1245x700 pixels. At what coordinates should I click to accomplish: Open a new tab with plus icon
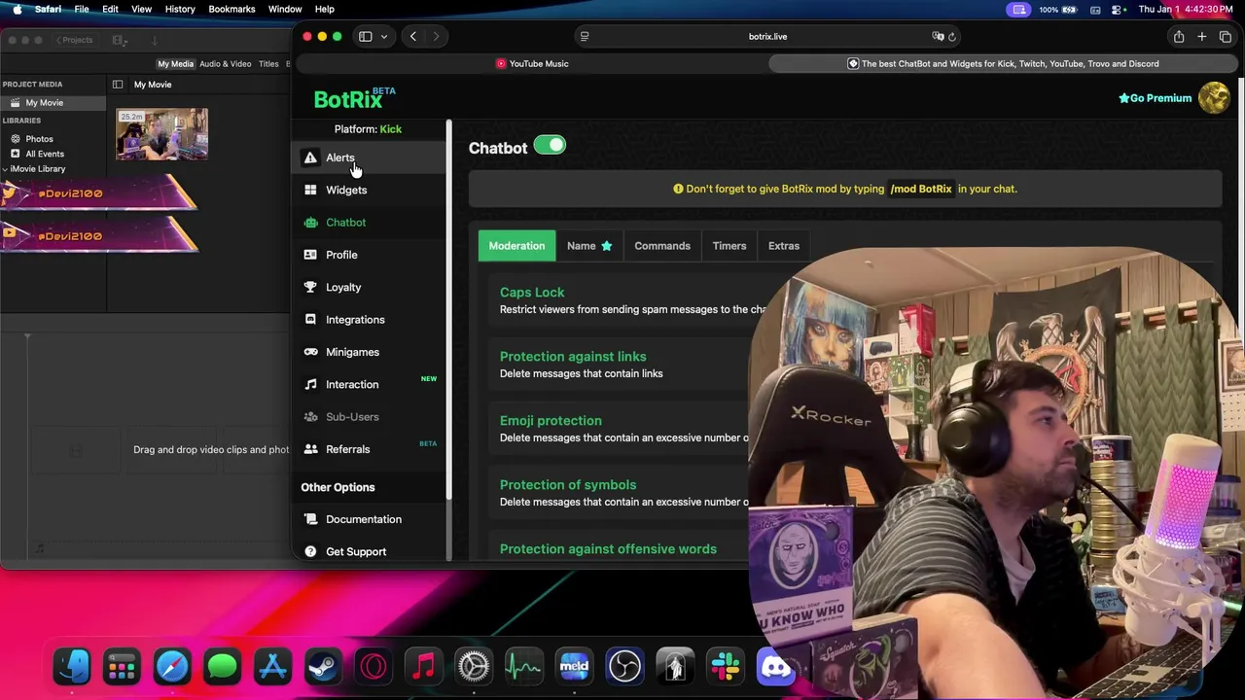[1201, 37]
